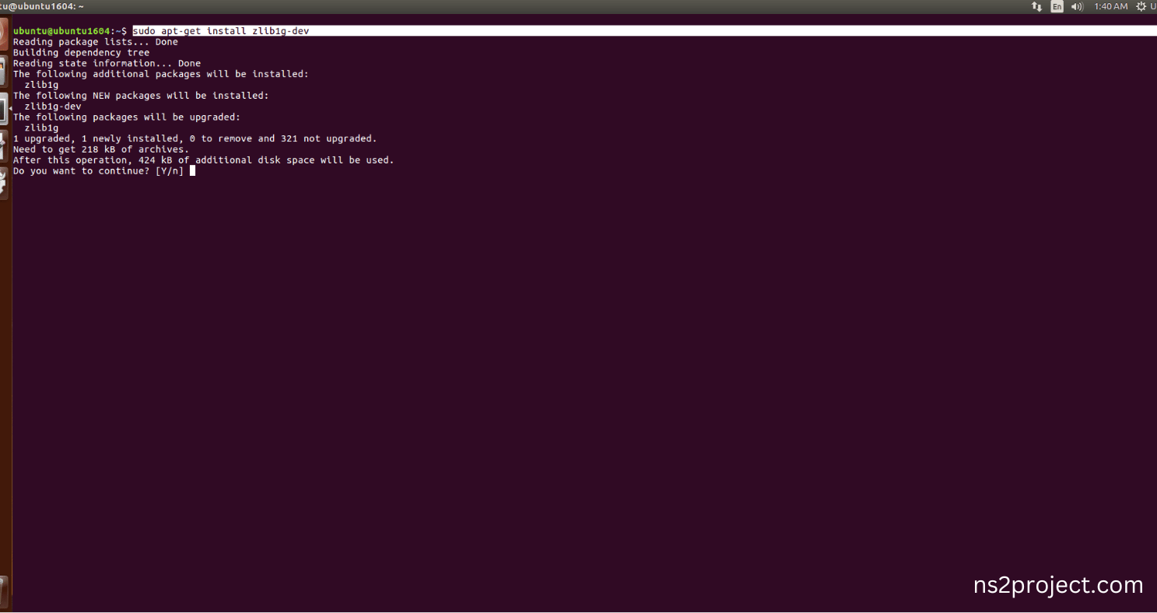Click the 'ubuntu@ubuntu1604' prompt text
Screen dimensions: 1157x613
(x=62, y=31)
